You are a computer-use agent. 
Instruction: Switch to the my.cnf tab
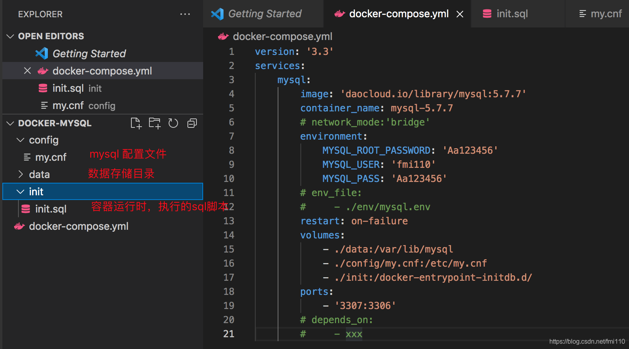(x=597, y=14)
